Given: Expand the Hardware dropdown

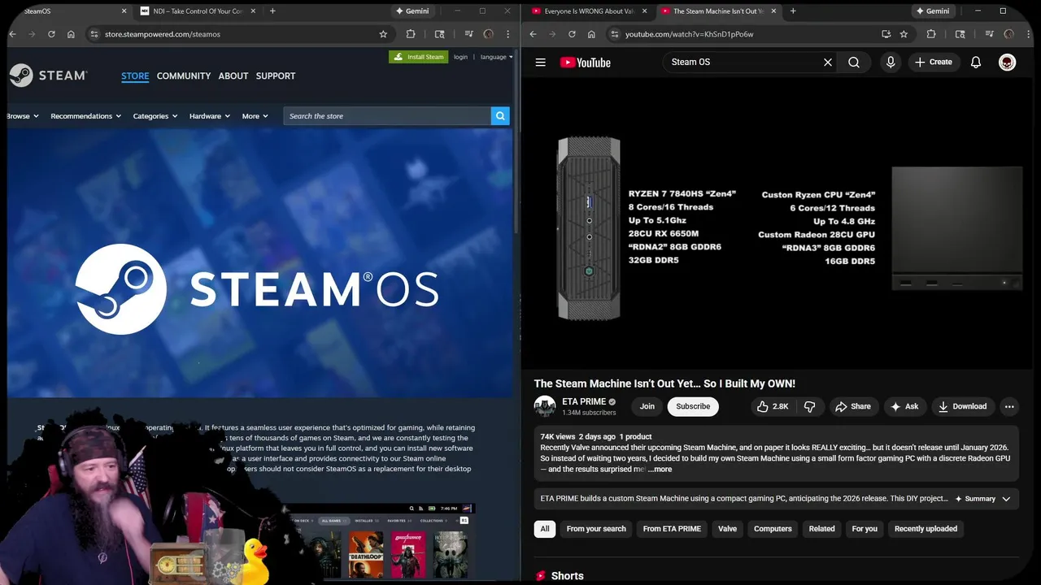Looking at the screenshot, I should (209, 116).
